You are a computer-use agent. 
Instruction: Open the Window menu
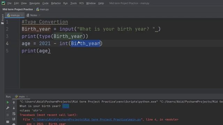pos(91,3)
